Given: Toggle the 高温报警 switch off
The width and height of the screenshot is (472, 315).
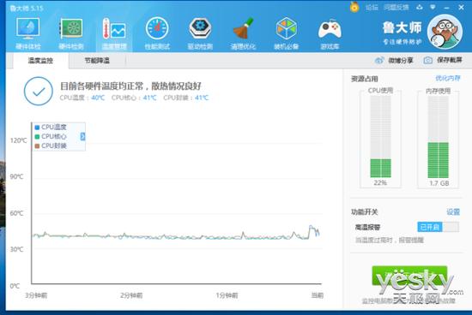Looking at the screenshot, I should (x=439, y=227).
